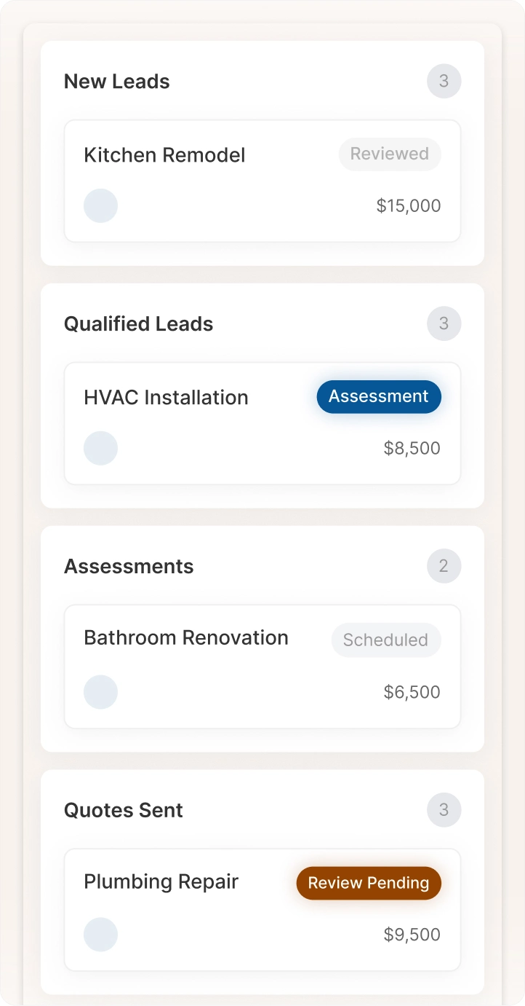Click the Reviewed status tag

coord(390,154)
